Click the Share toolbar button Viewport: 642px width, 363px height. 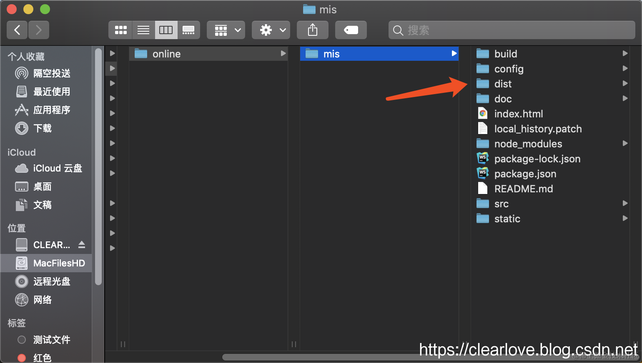(313, 30)
